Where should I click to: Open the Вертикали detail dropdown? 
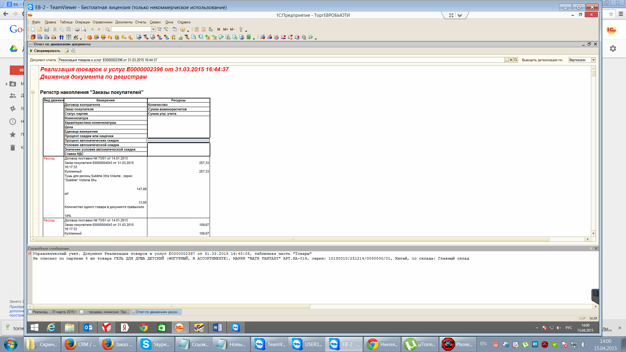coord(593,60)
